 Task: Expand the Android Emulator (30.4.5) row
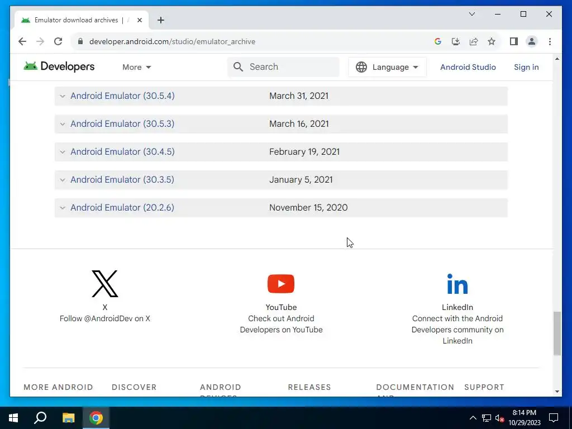63,152
